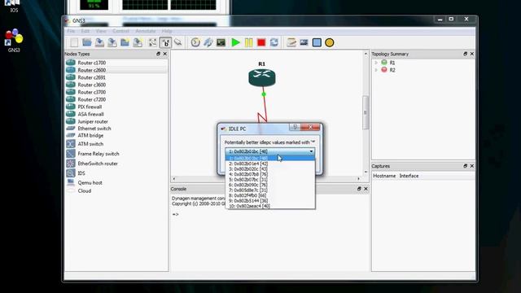This screenshot has width=521, height=293.
Task: Undock the Nodes Types panel
Action: pos(158,54)
